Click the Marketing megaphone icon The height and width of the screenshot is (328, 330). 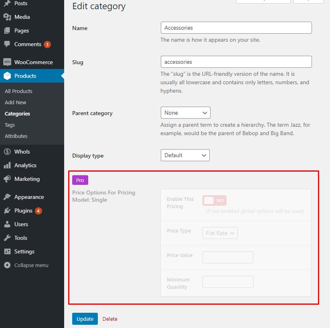7,179
